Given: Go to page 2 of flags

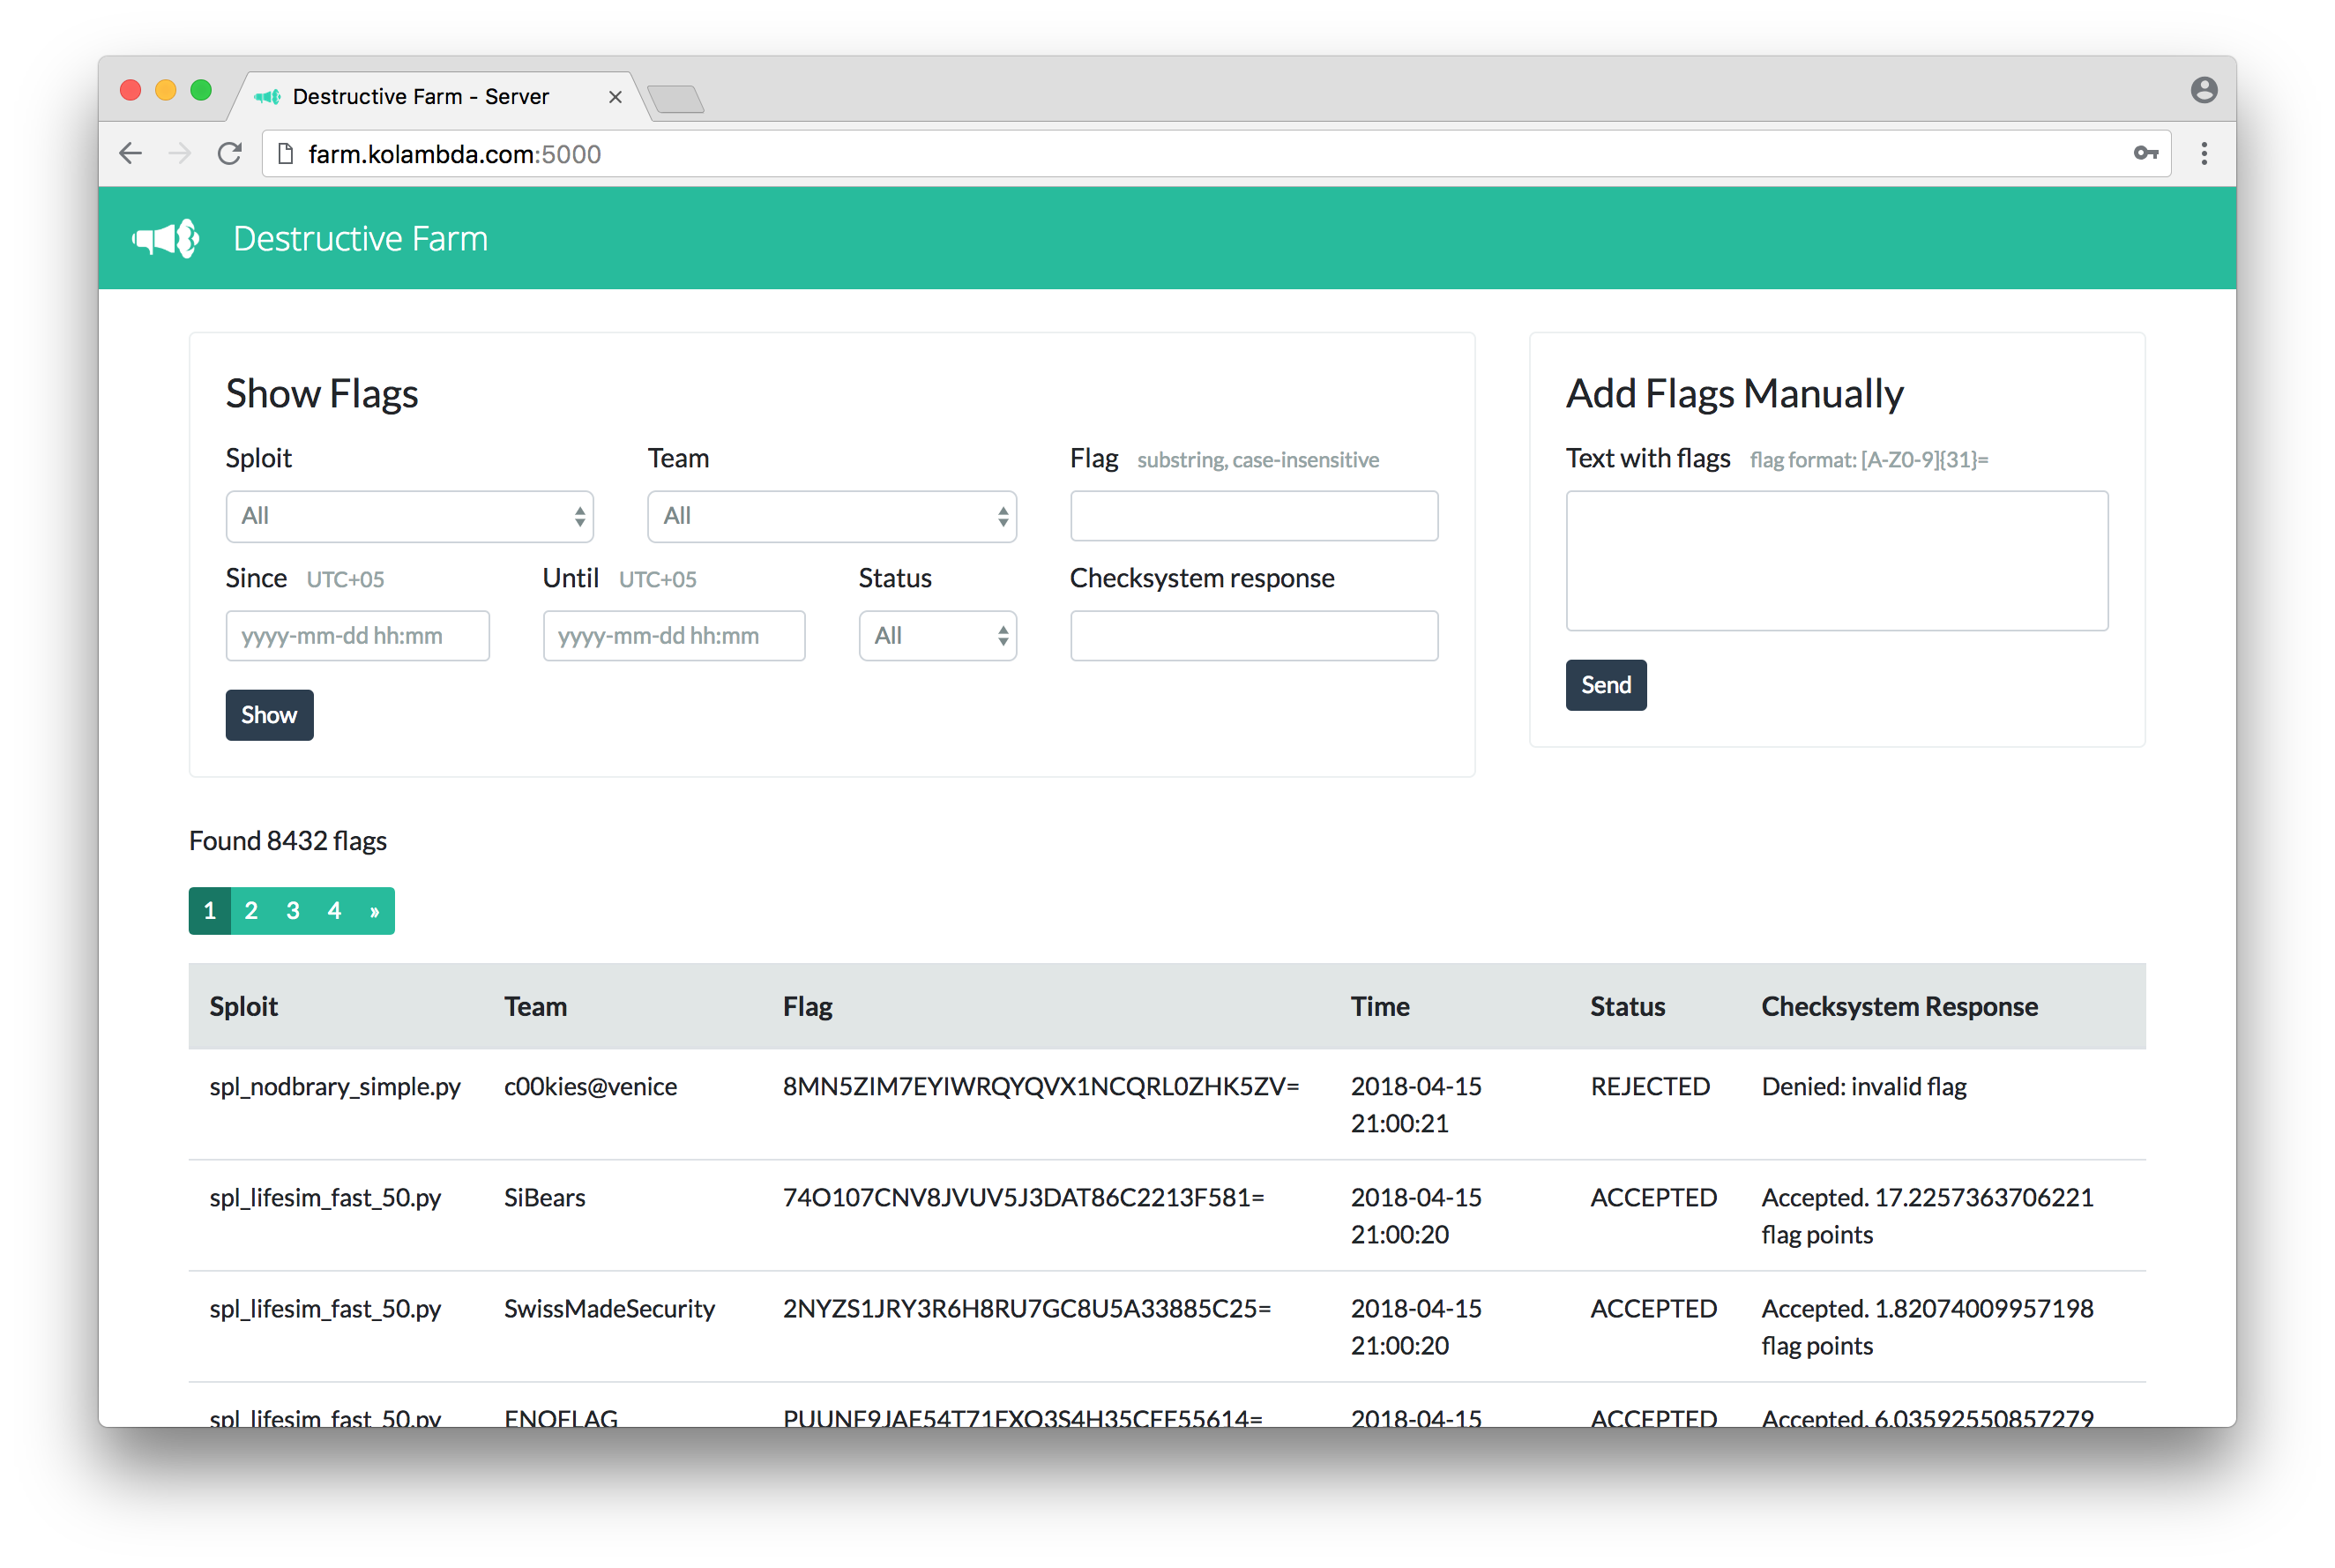Looking at the screenshot, I should click(251, 911).
